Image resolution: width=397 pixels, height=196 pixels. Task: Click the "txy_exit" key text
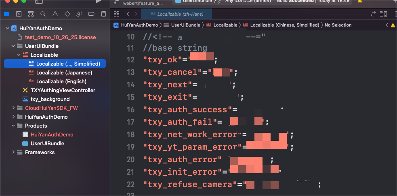tap(167, 97)
